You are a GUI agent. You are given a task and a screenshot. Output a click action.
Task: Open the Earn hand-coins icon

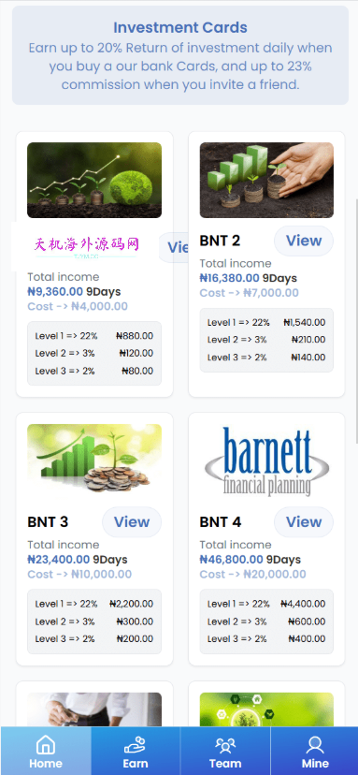pyautogui.click(x=135, y=744)
